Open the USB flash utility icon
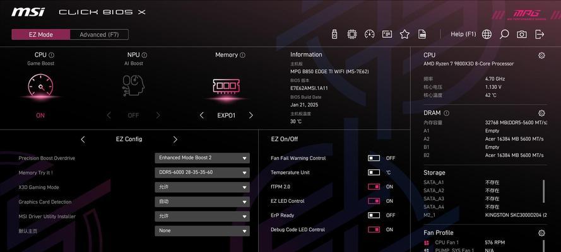This screenshot has width=561, height=252. point(334,34)
